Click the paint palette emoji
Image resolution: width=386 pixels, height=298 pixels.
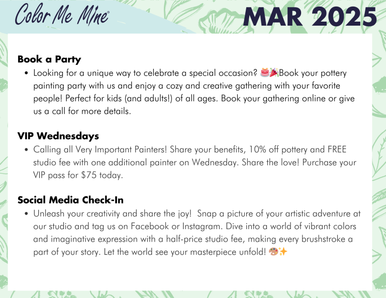[273, 251]
